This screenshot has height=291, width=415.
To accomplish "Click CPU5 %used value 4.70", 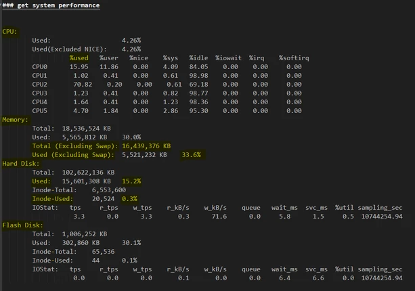I will click(81, 110).
